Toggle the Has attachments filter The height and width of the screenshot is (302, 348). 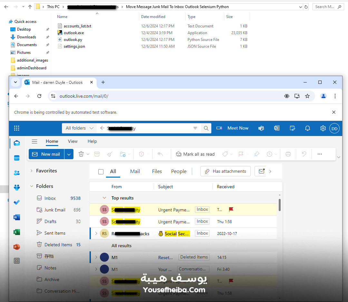(x=225, y=171)
